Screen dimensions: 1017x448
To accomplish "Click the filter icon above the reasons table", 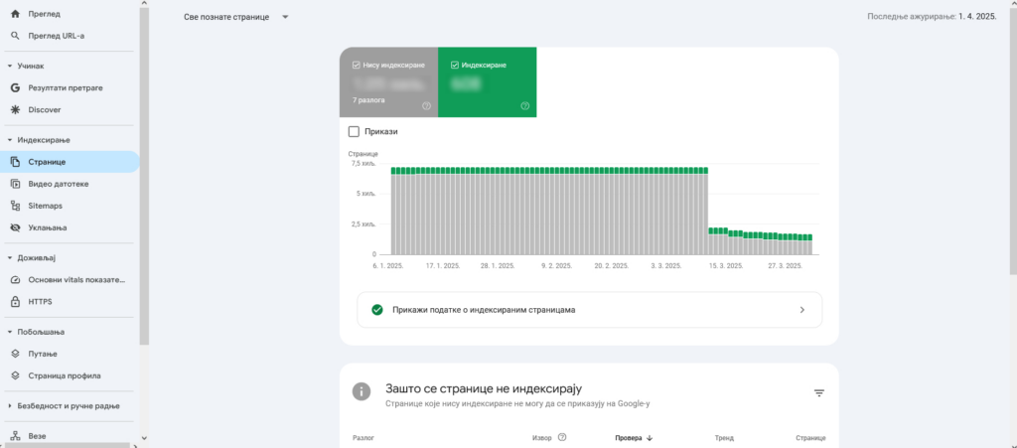I will [819, 393].
